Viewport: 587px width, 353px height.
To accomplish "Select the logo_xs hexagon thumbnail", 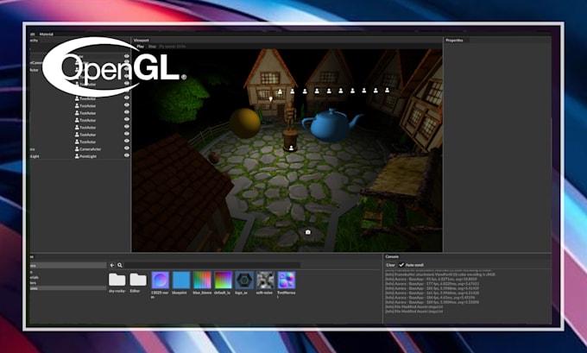I will coord(244,281).
